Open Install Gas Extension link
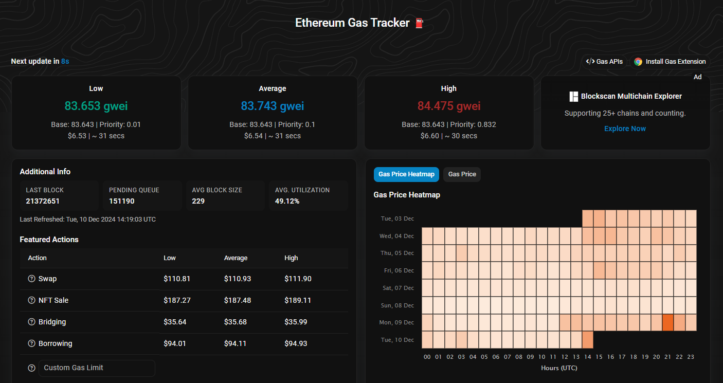 (671, 62)
